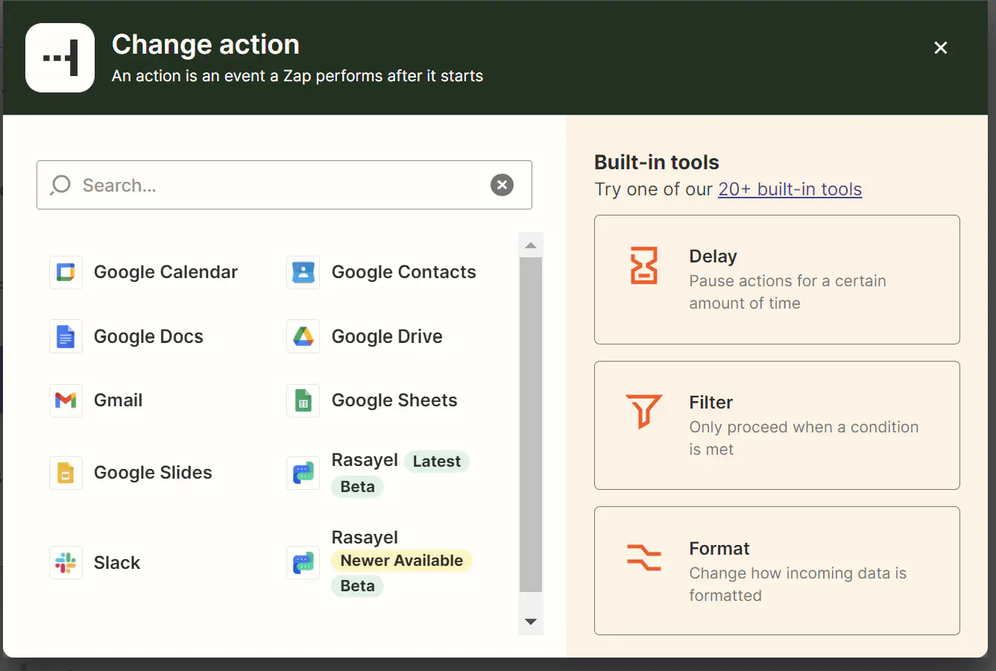
Task: Pick the Google Sheets app icon
Action: [303, 400]
